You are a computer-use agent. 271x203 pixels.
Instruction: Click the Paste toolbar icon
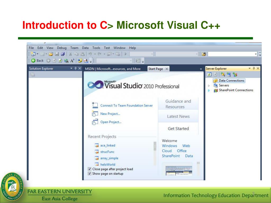(83, 54)
